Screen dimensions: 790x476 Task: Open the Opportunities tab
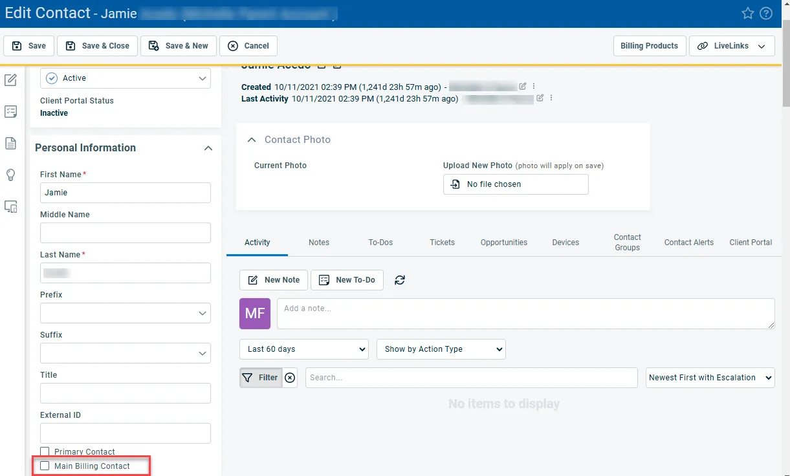click(503, 243)
